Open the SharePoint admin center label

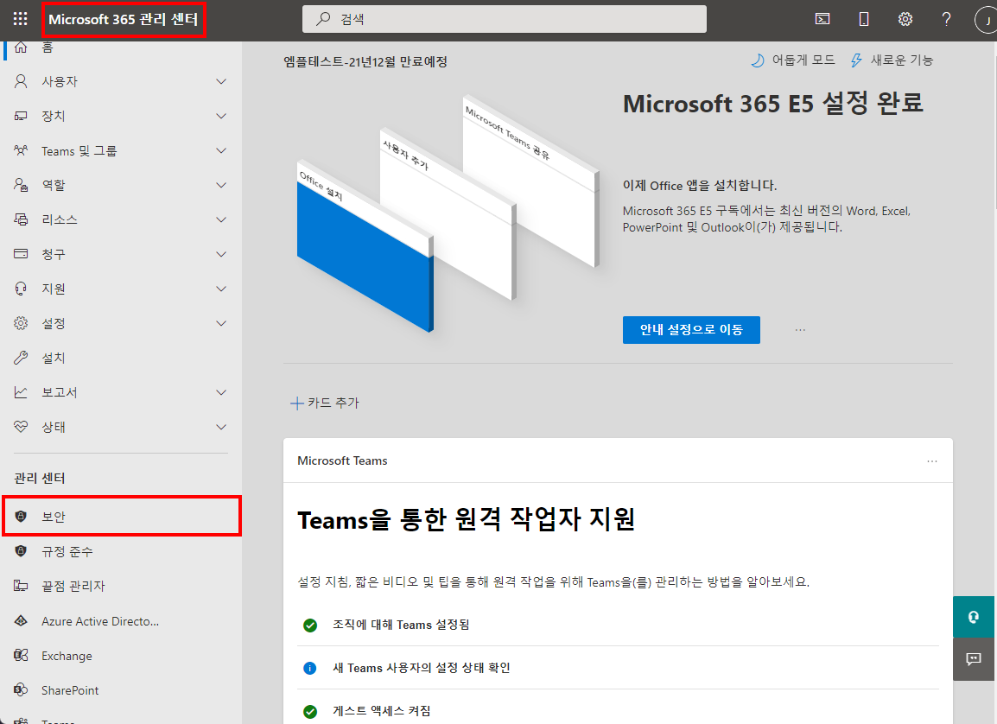pos(70,690)
